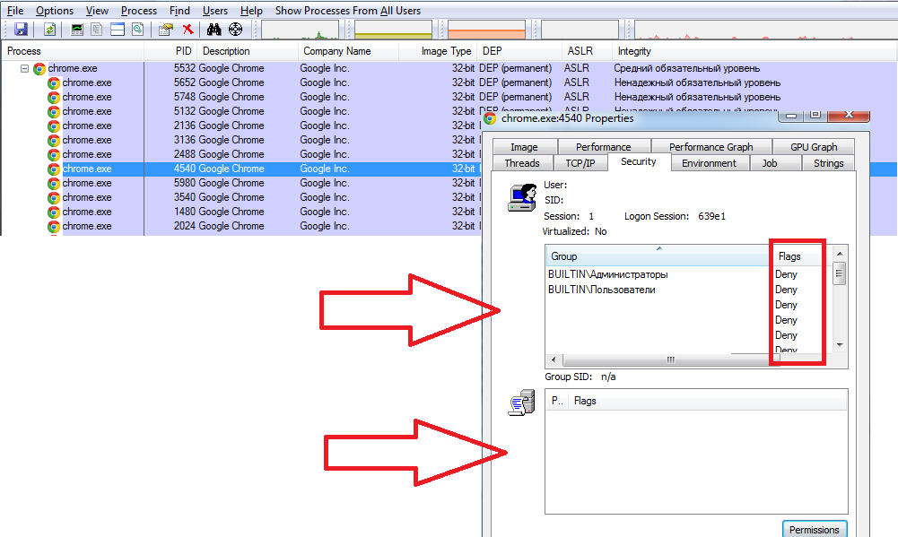The height and width of the screenshot is (537, 898).
Task: Open the Users menu
Action: [x=214, y=10]
